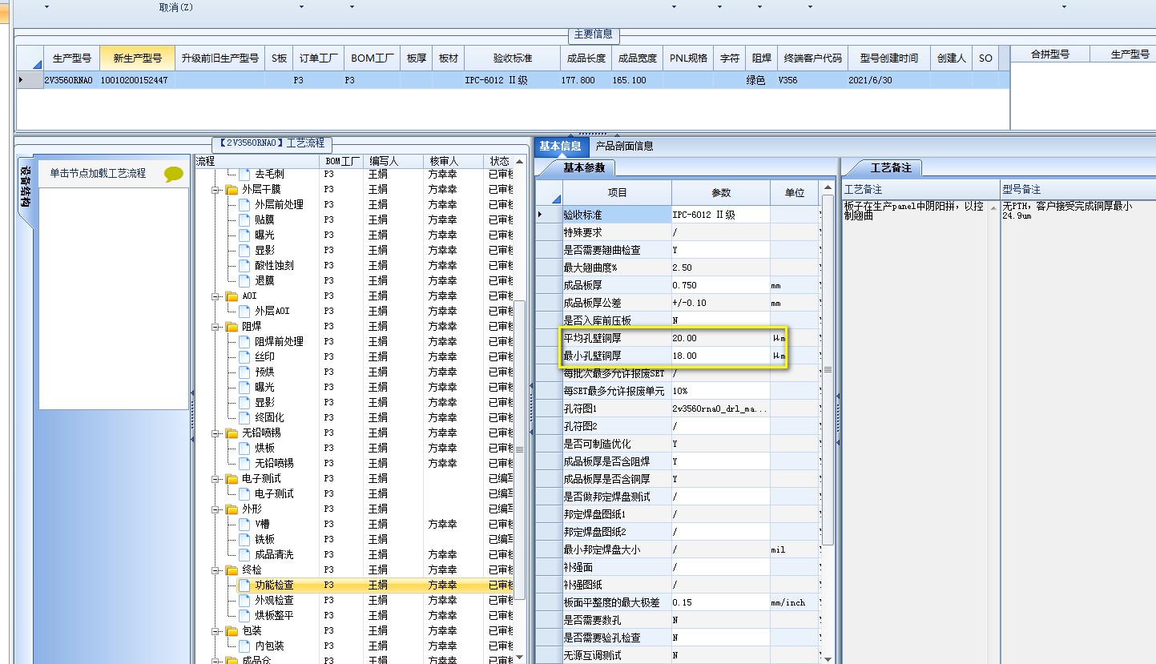The image size is (1156, 664).
Task: Click the 功能检查 document icon
Action: click(x=244, y=586)
